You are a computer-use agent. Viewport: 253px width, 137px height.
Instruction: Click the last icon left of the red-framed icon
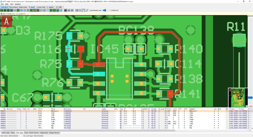point(61,10)
